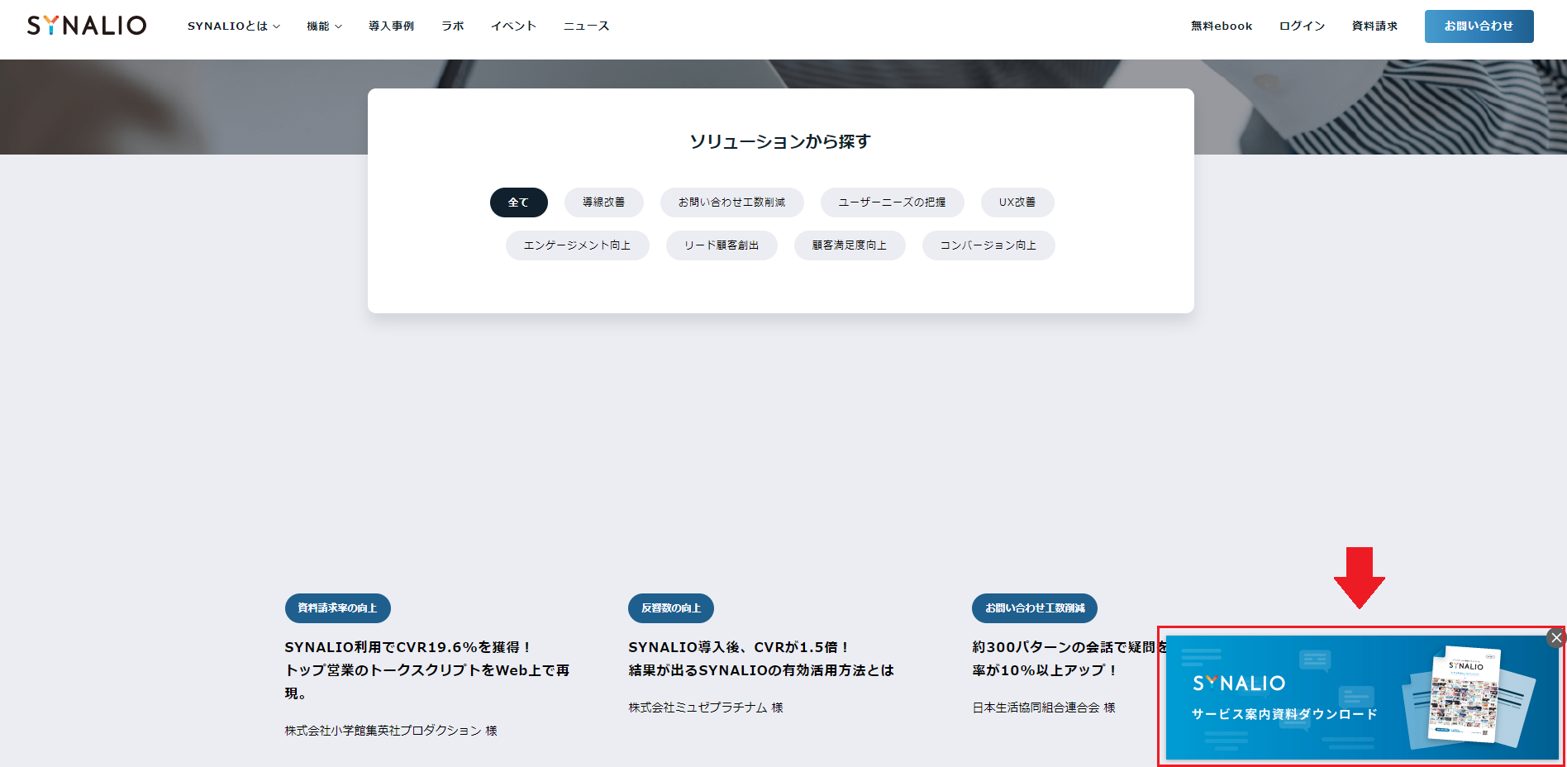Filter by エンゲージメント向上
The image size is (1567, 767).
coord(578,245)
